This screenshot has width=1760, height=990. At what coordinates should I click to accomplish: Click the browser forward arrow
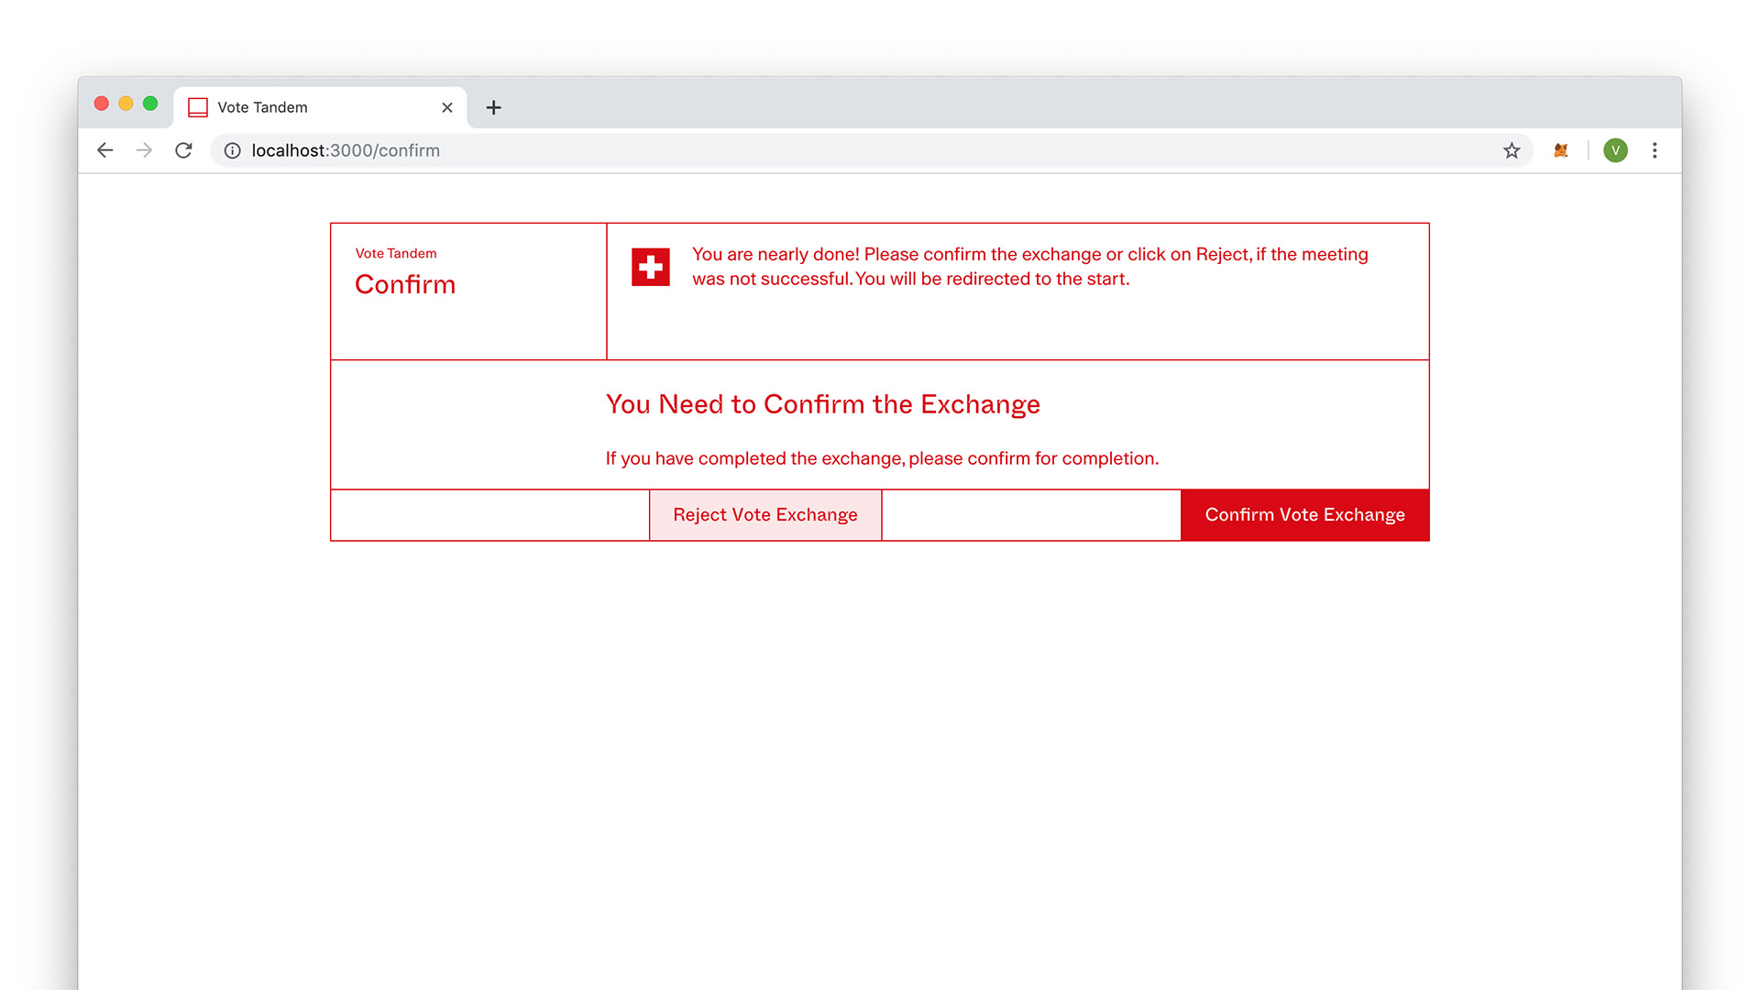coord(144,150)
